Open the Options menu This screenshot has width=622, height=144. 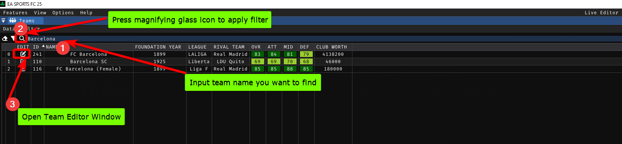(x=63, y=13)
